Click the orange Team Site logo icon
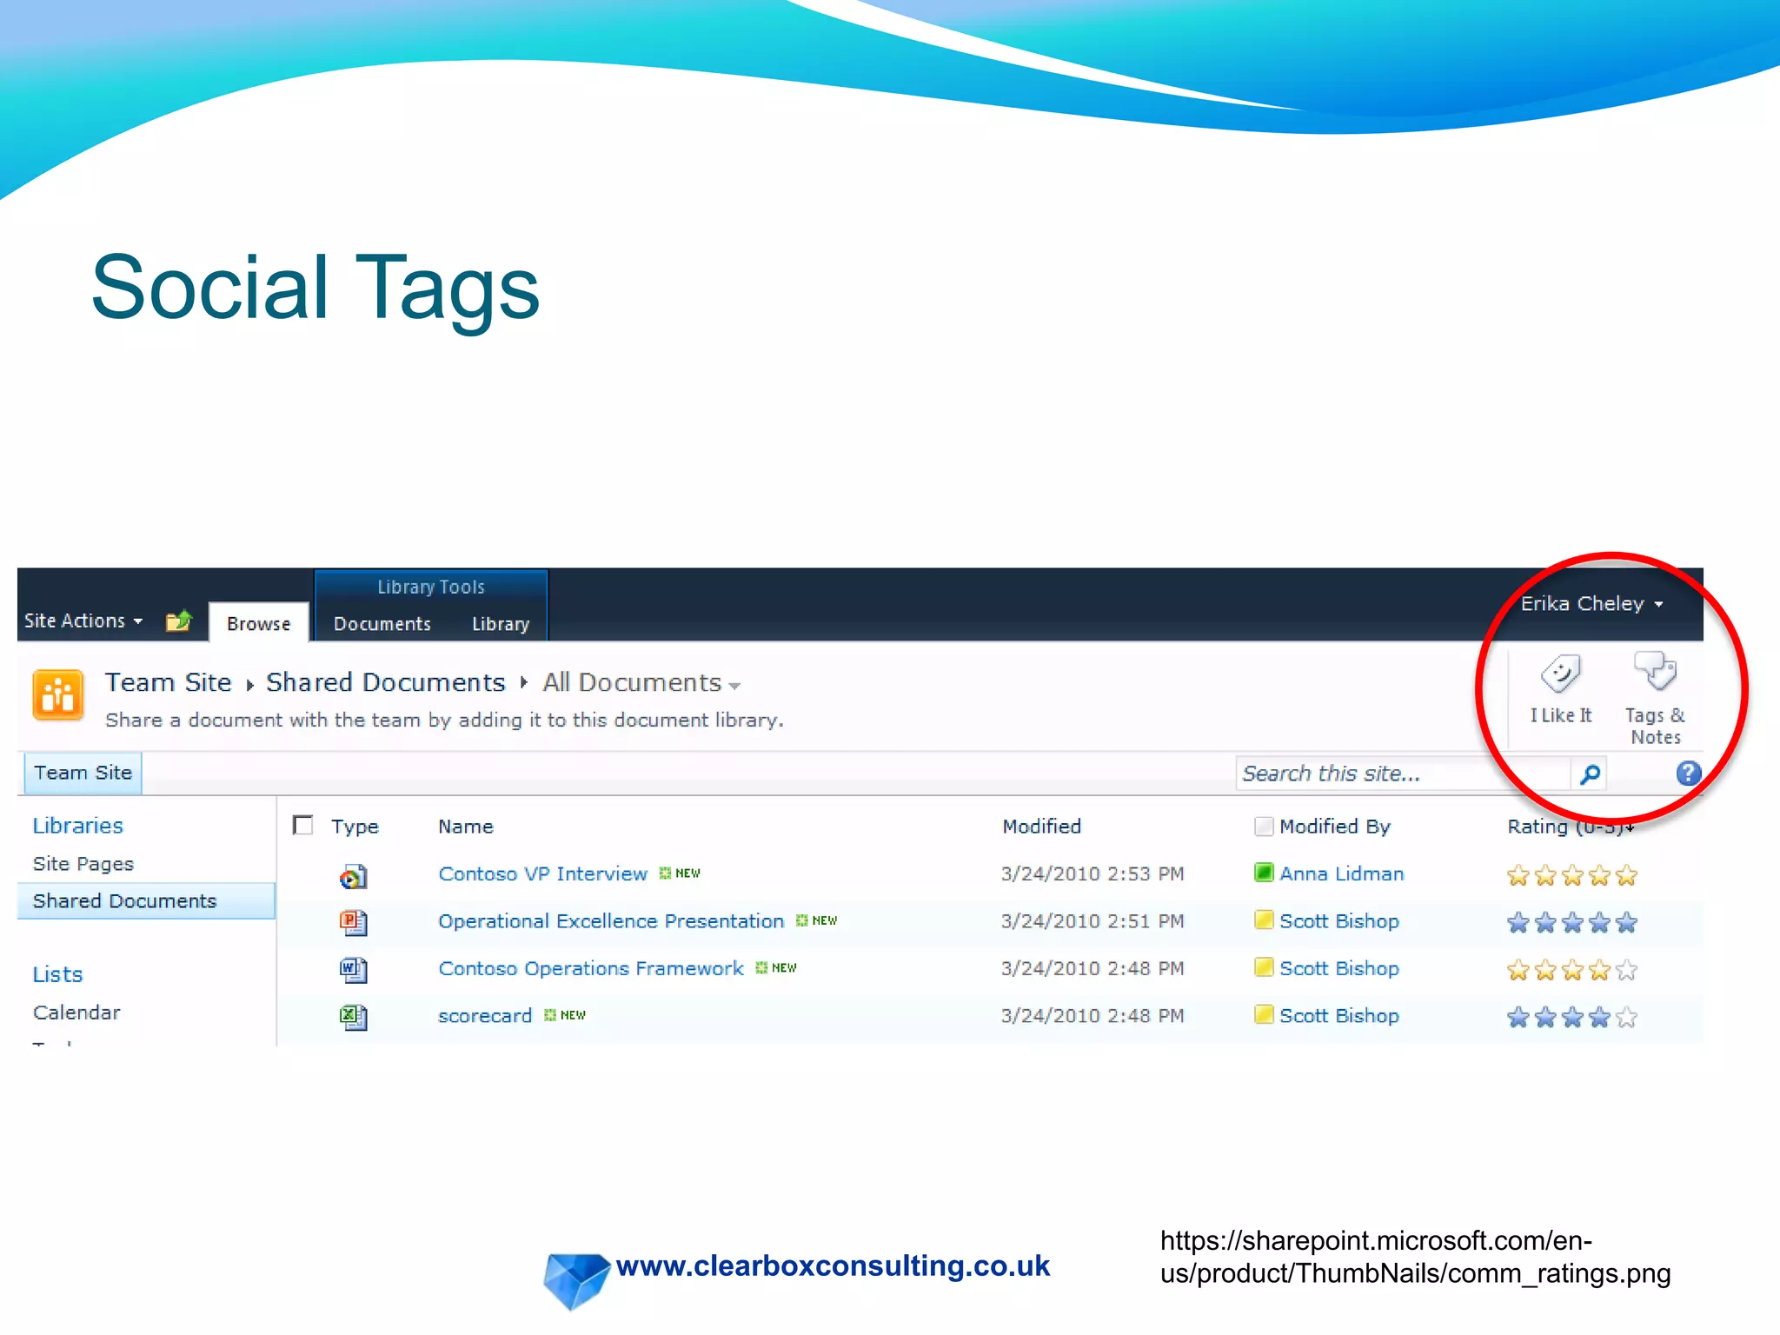The image size is (1780, 1335). point(58,695)
